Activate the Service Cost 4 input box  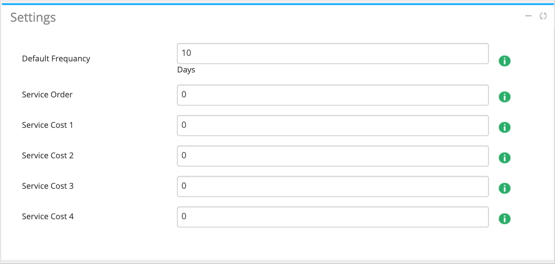332,216
